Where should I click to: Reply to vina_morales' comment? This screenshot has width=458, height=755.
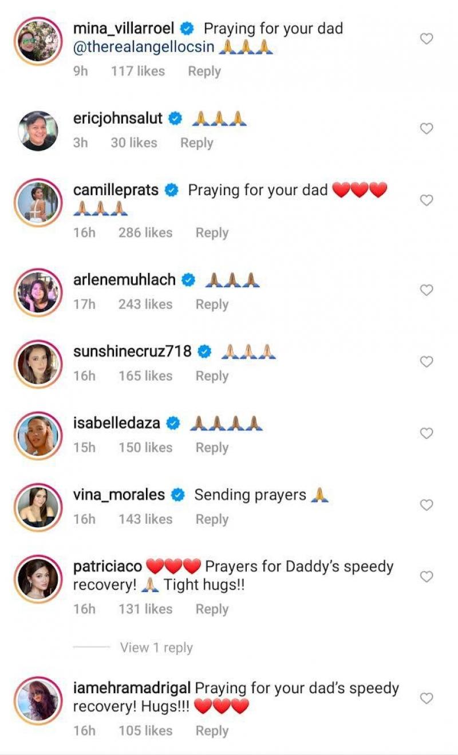[212, 519]
